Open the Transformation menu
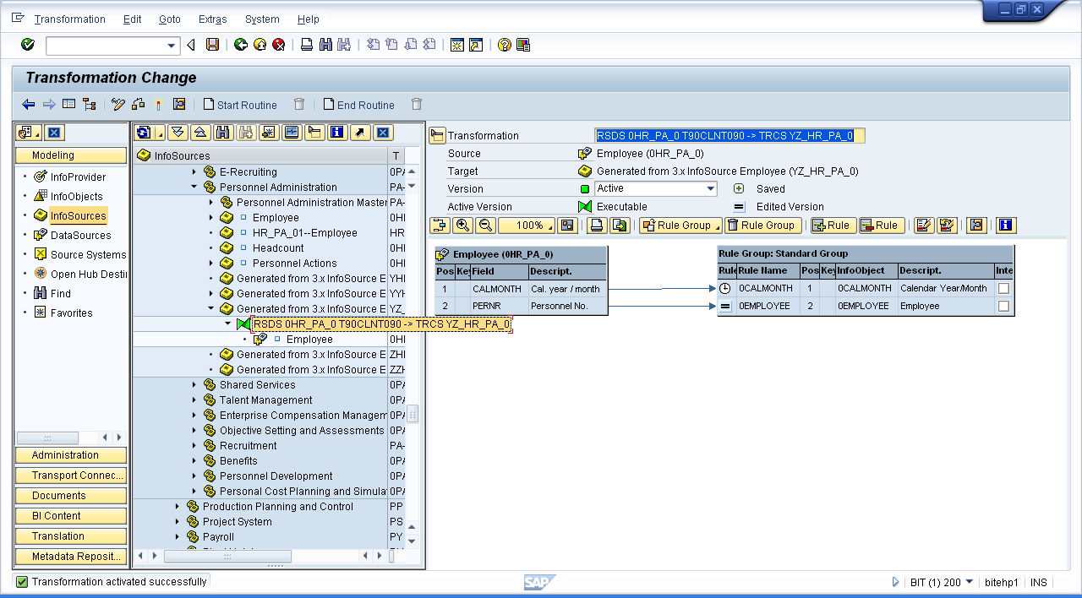 coord(70,19)
